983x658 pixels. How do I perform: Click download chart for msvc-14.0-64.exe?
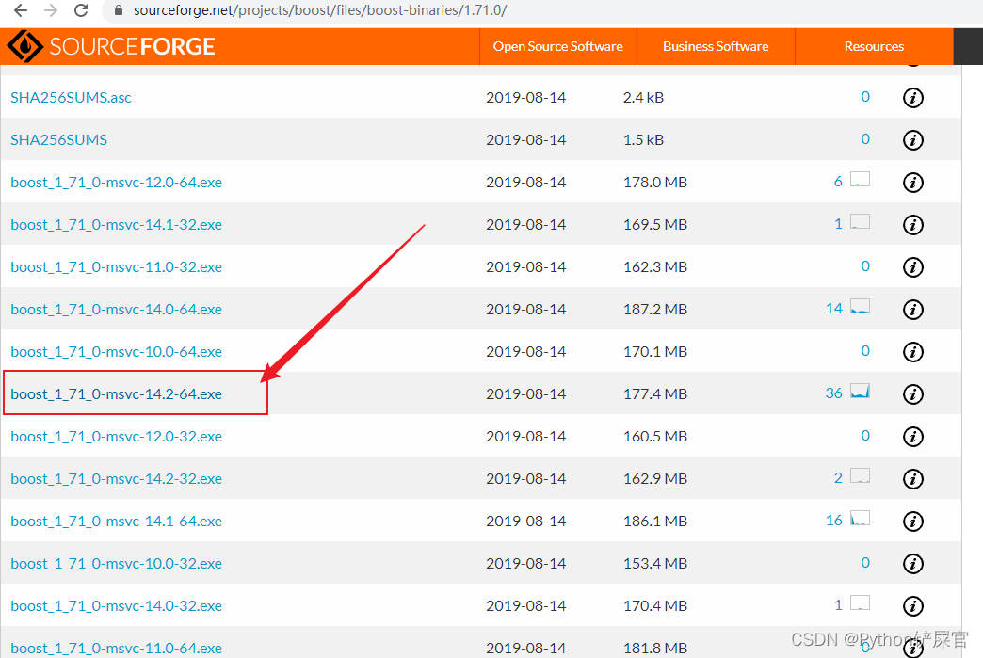[x=861, y=307]
